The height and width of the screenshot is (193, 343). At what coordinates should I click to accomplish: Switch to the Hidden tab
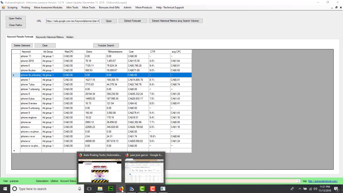point(70,37)
